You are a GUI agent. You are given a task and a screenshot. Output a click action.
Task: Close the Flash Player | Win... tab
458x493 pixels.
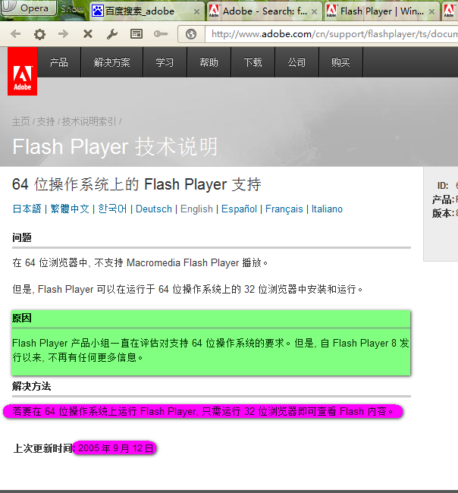[x=432, y=12]
